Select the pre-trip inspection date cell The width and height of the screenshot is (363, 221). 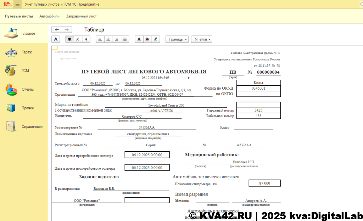pos(147,155)
